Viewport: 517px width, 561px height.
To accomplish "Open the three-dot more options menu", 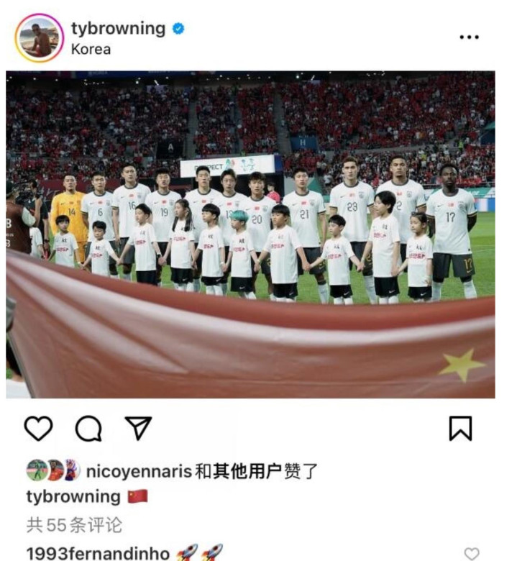I will click(469, 37).
